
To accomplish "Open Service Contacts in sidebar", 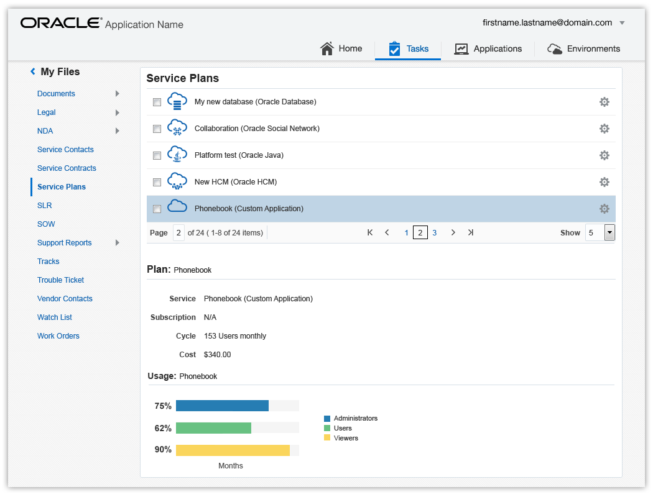I will [65, 150].
